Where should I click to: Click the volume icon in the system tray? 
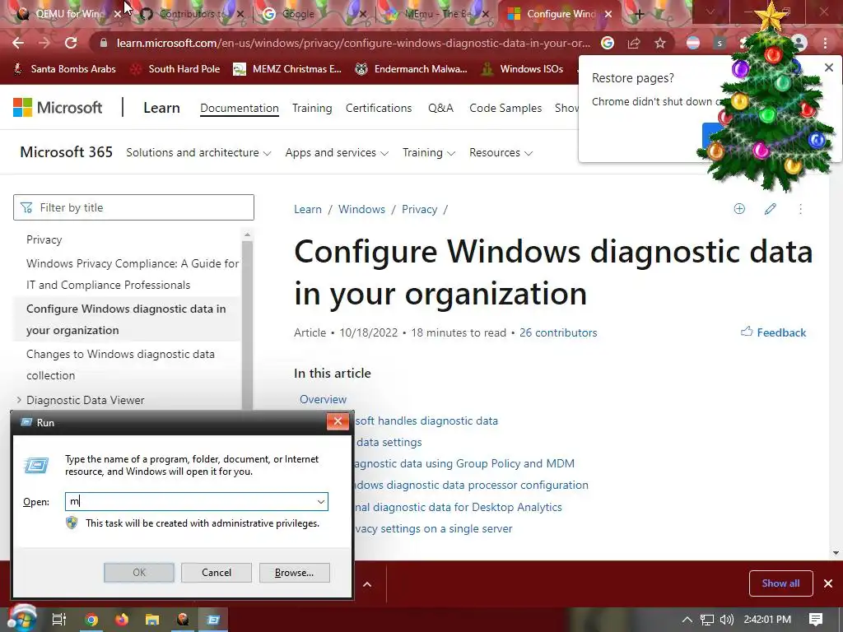pos(726,620)
